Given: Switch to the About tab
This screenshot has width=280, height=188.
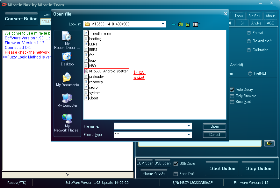Looking at the screenshot, I should [x=270, y=16].
